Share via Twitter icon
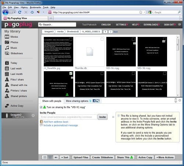 pyautogui.click(x=91, y=101)
